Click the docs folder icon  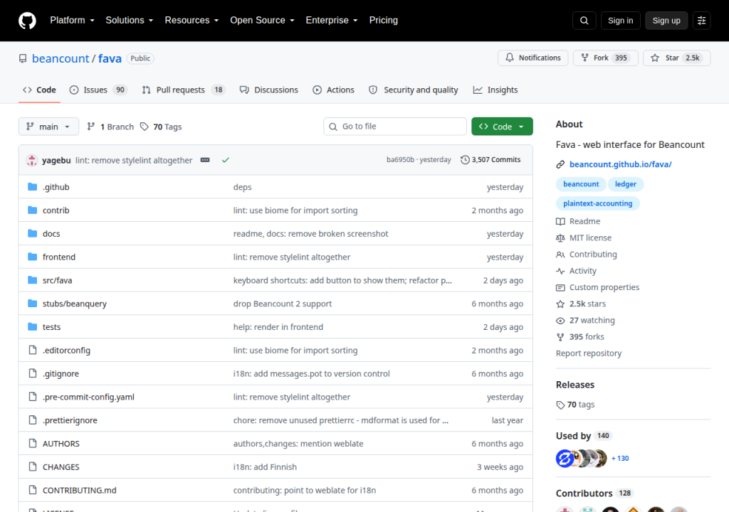click(x=32, y=233)
